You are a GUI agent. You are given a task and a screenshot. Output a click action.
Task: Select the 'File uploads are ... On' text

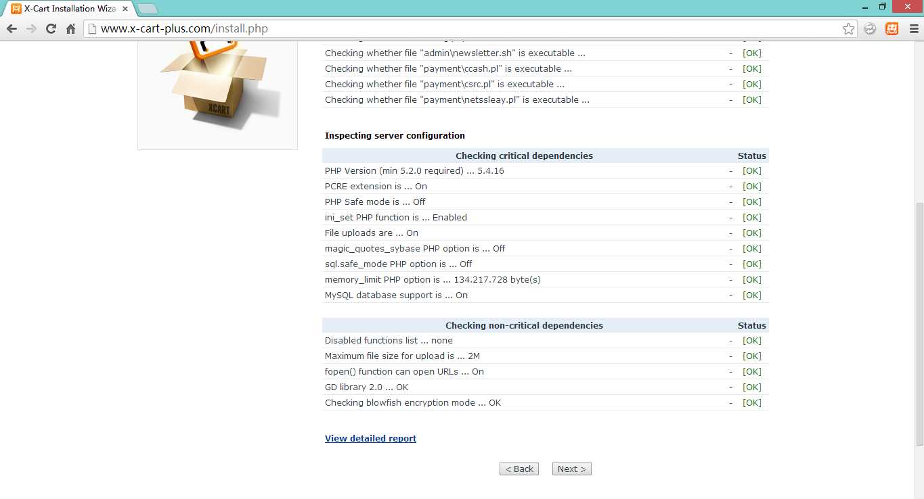372,233
